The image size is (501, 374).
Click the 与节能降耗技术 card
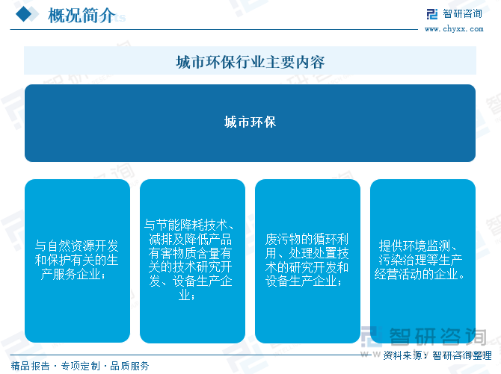click(192, 261)
